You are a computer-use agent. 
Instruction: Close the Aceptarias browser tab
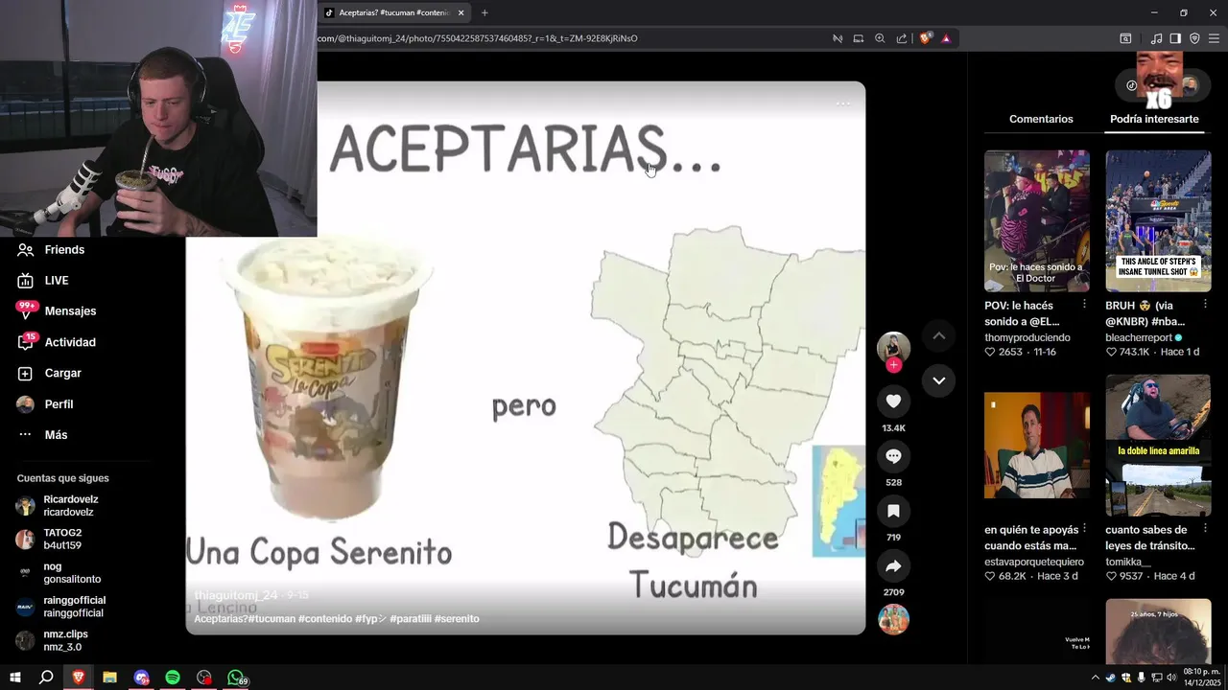click(460, 12)
